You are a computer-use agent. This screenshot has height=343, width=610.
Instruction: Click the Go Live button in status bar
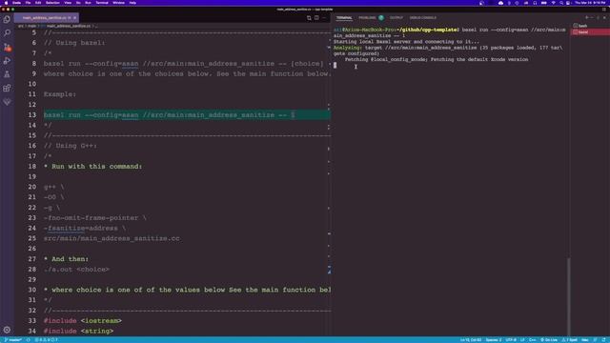coord(549,340)
